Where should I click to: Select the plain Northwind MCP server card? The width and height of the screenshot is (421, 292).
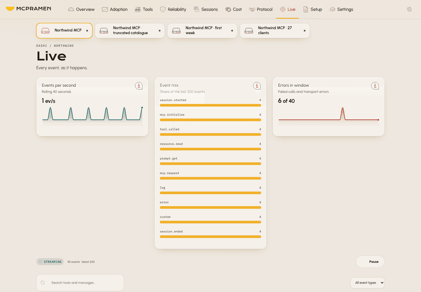64,31
